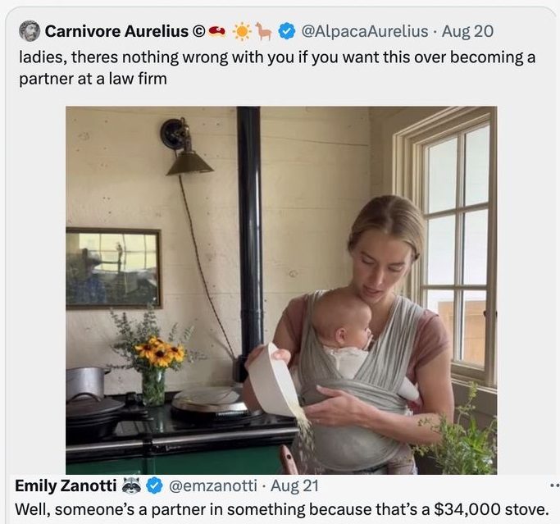Viewport: 560px width, 524px height.
Task: Click the meat emoji after Carnivore Aurelius
Action: click(x=216, y=32)
